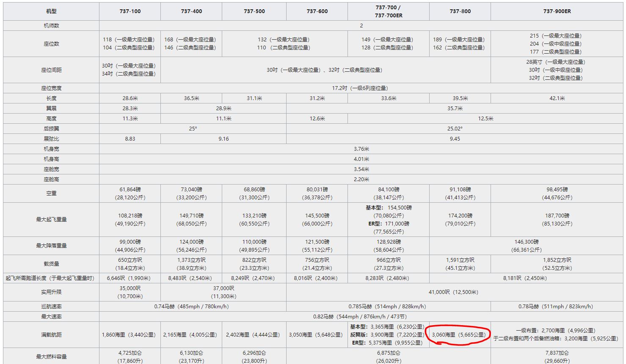Click the '12.6米' height cell

[317, 118]
